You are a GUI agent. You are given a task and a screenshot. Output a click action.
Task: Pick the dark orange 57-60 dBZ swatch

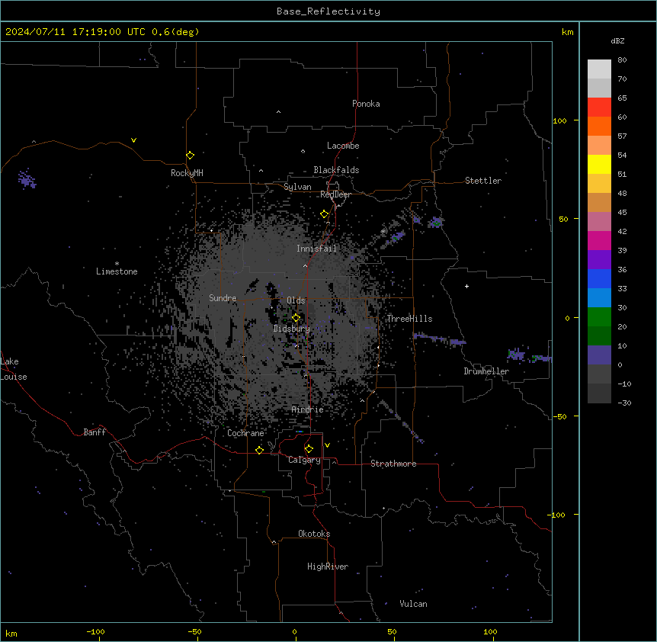pos(599,126)
